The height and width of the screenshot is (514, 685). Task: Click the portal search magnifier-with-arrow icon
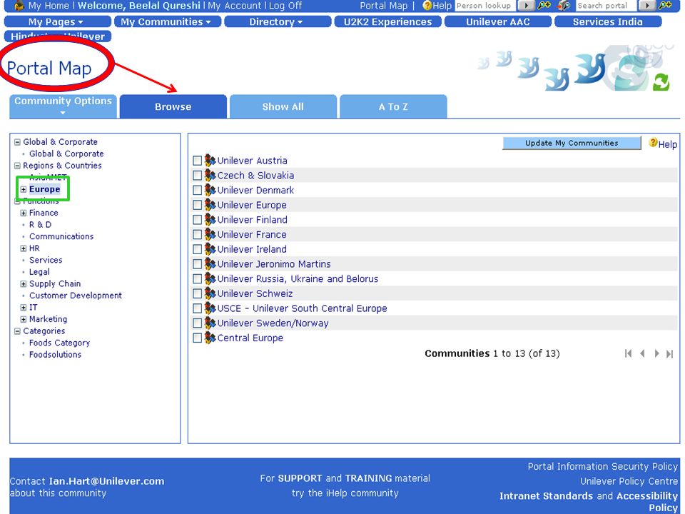click(564, 6)
